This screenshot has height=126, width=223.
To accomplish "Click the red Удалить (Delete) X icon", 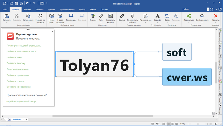I will coord(216,16).
